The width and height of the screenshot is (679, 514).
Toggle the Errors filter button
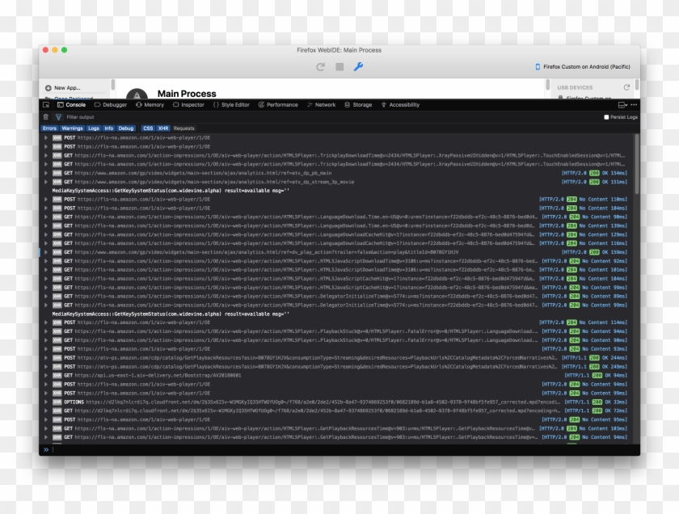click(49, 128)
